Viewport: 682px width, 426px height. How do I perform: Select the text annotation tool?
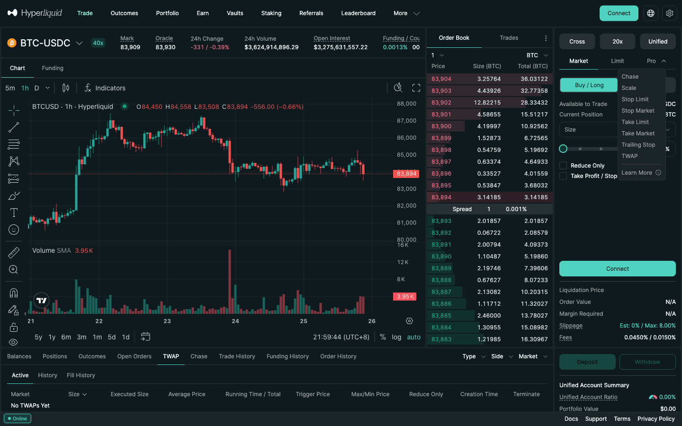click(x=14, y=213)
